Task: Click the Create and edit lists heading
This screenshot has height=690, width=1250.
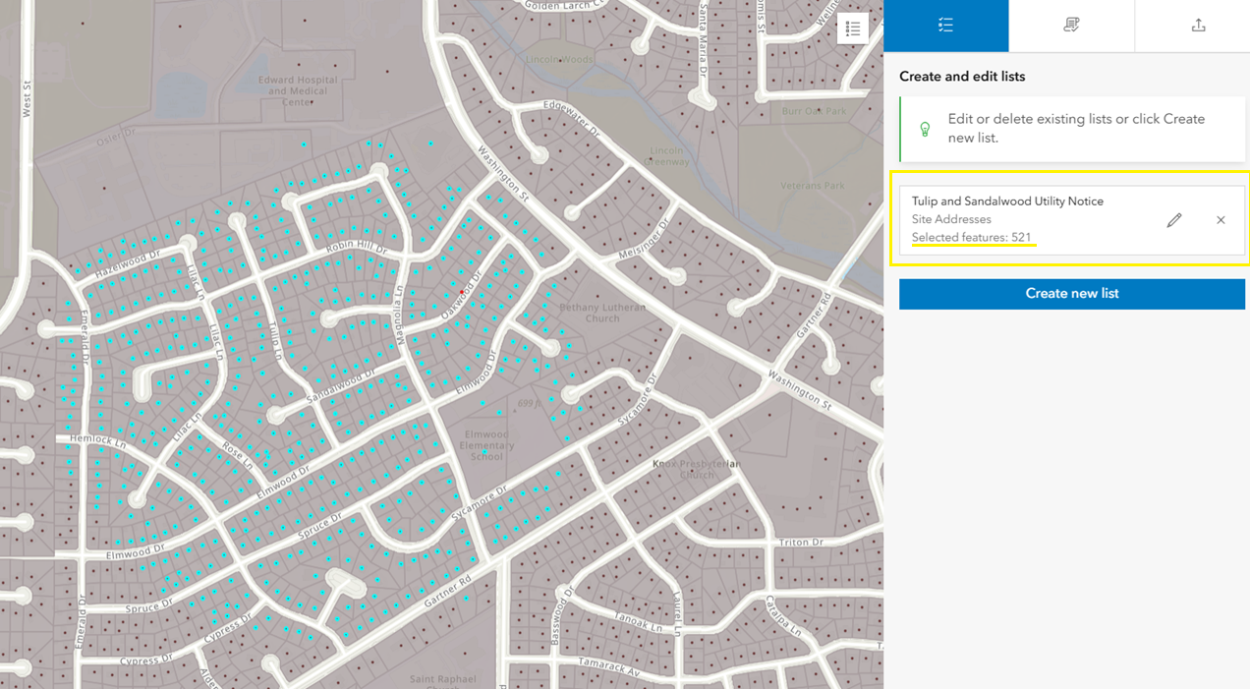Action: (x=962, y=77)
